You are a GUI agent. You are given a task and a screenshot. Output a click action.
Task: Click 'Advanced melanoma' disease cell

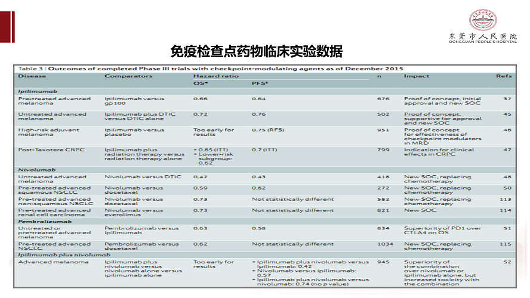pos(53,262)
